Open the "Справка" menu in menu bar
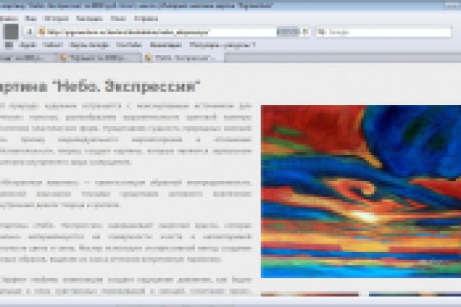Viewport: 461px width, 307px height. coord(146,19)
